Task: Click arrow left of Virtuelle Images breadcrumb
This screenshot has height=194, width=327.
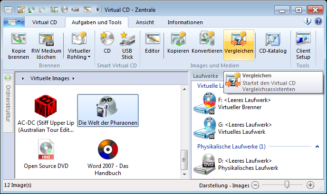Action: coord(23,78)
